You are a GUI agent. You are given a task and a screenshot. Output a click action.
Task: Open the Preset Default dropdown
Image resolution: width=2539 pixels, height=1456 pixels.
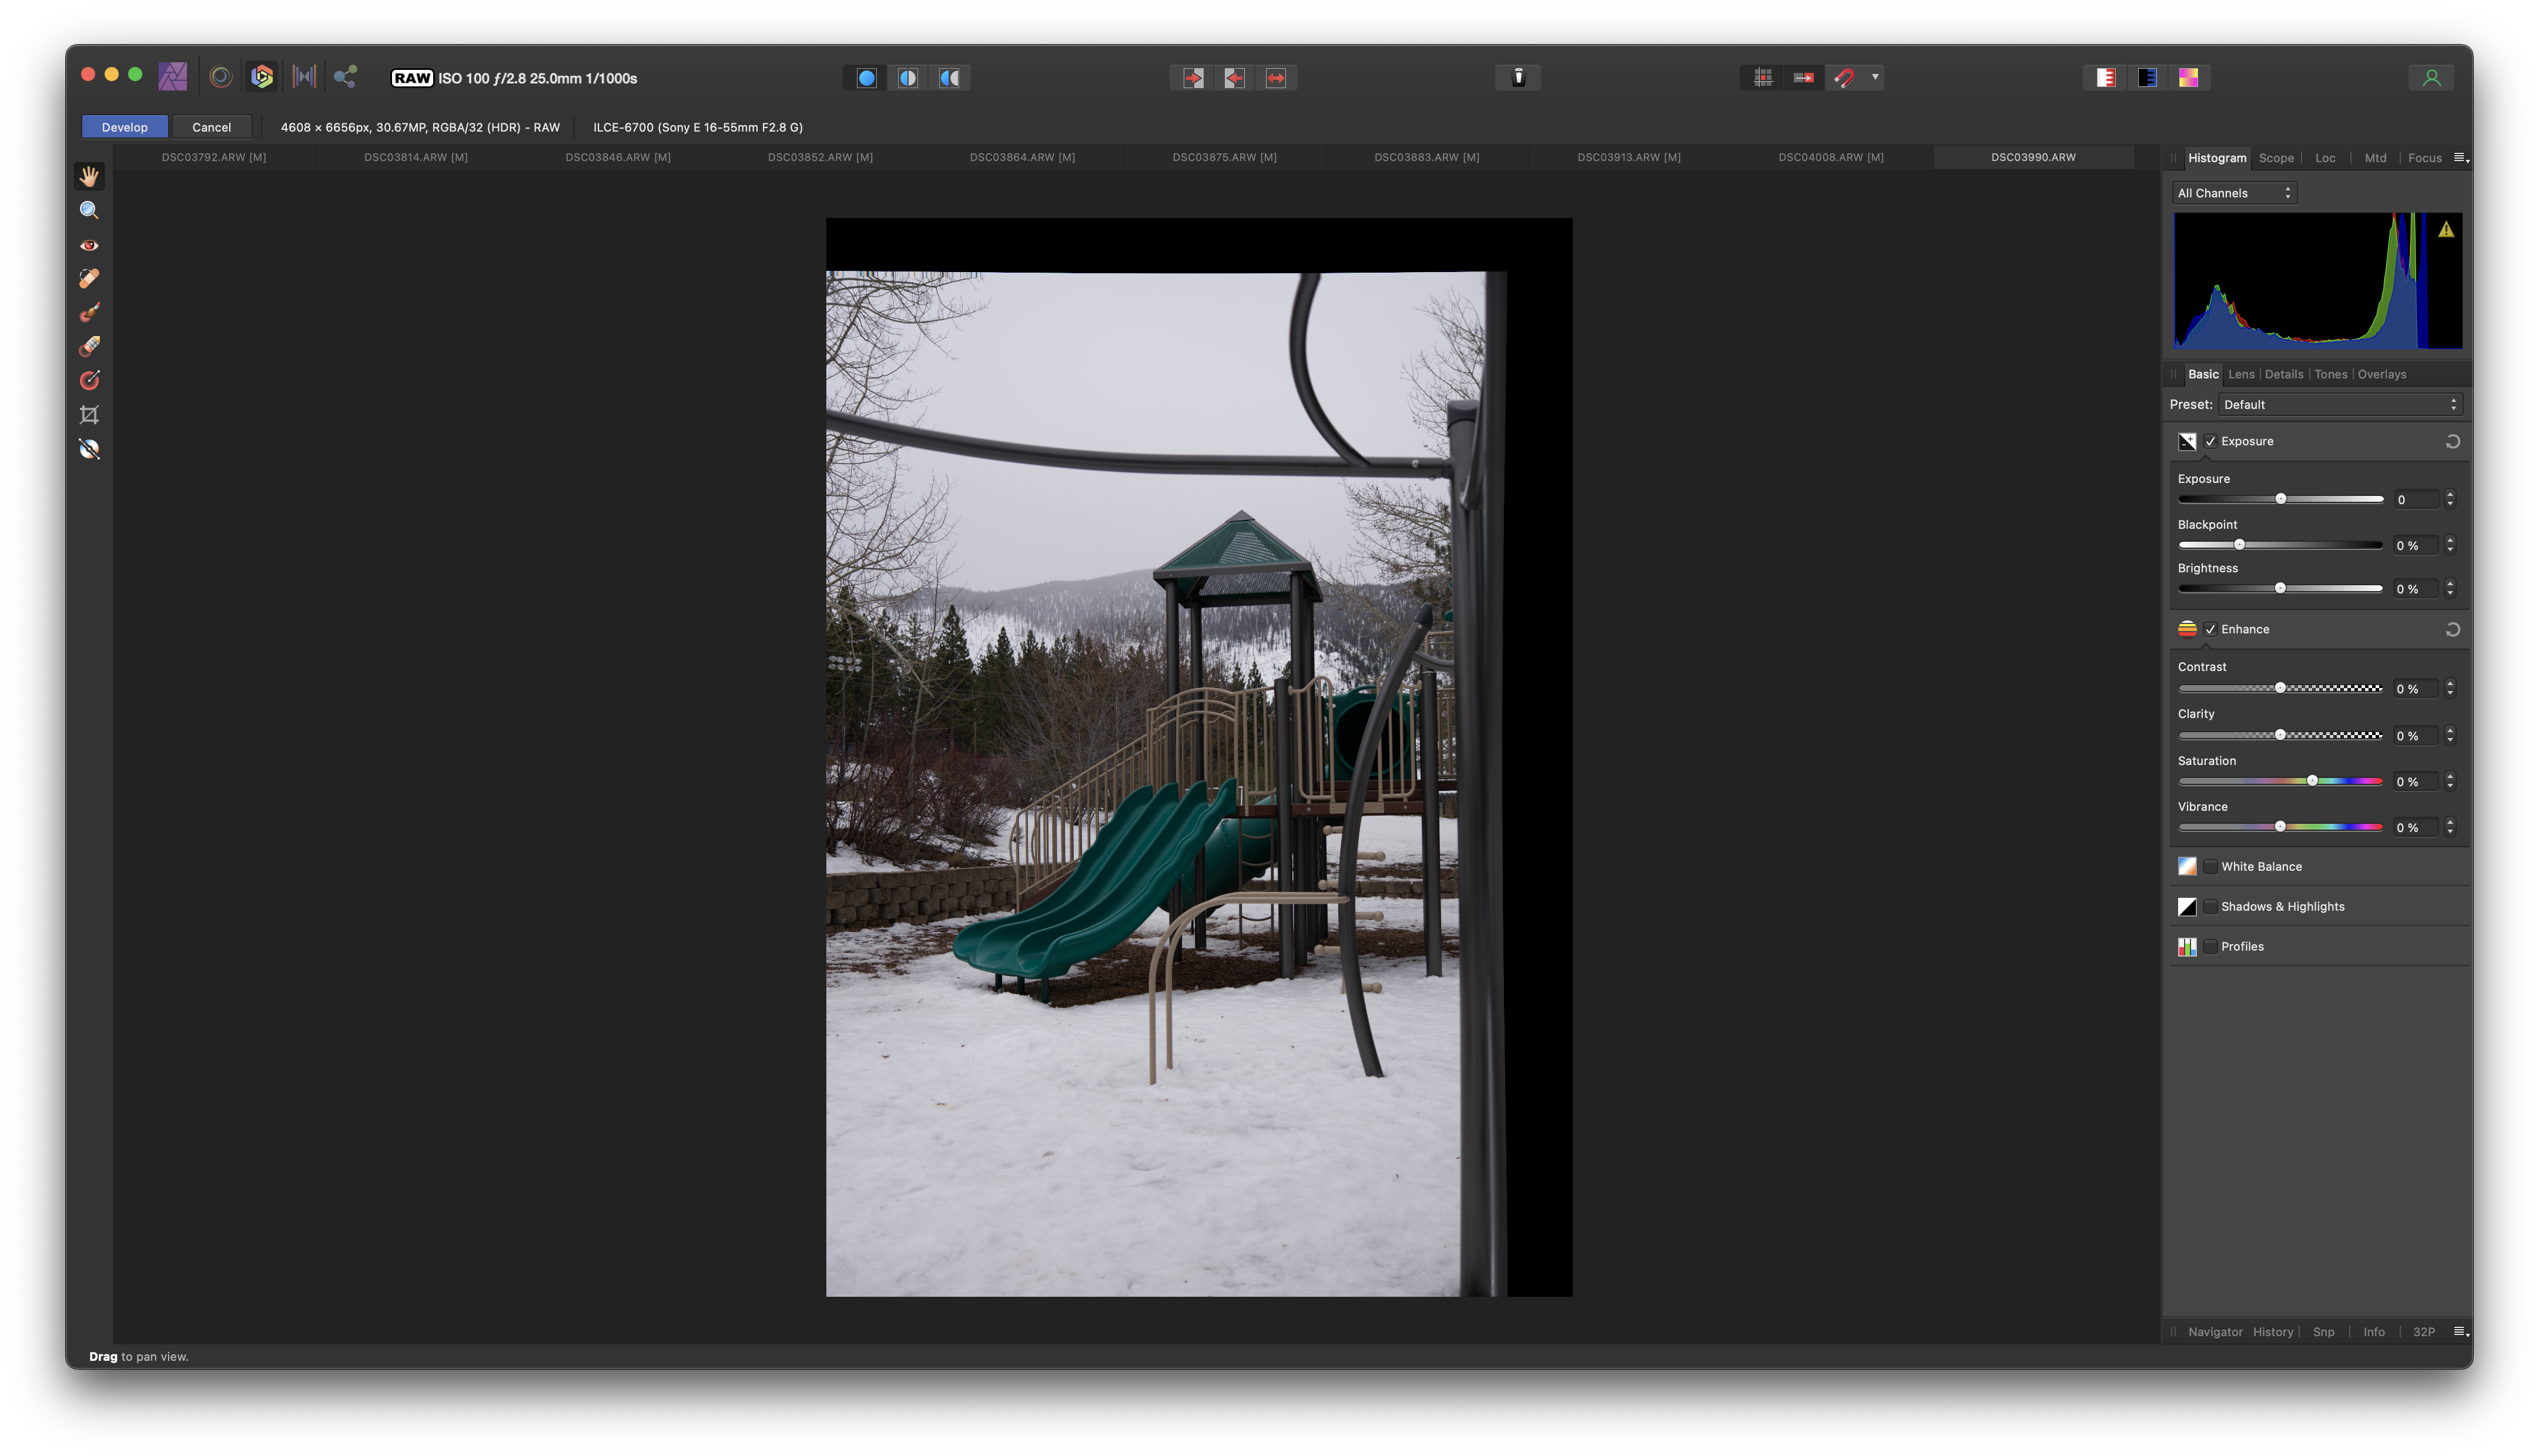click(x=2340, y=404)
